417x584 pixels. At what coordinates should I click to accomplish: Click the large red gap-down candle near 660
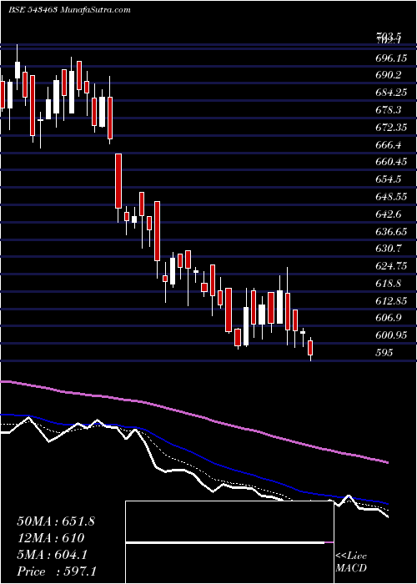pyautogui.click(x=118, y=181)
